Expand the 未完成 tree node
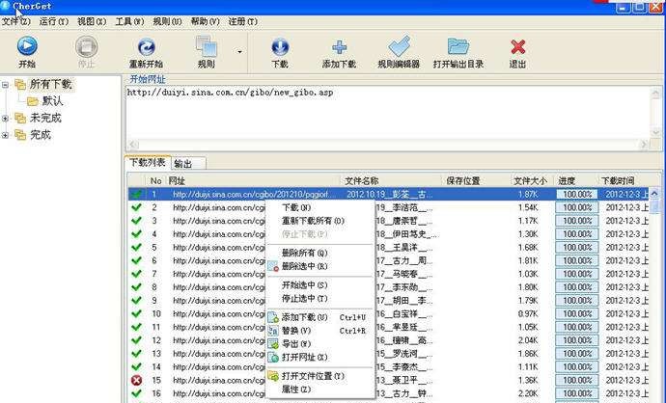This screenshot has width=666, height=403. pyautogui.click(x=5, y=119)
